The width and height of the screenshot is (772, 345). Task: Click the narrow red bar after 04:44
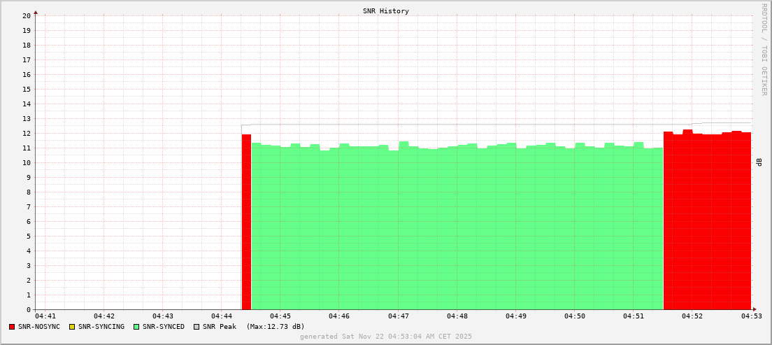tap(246, 224)
